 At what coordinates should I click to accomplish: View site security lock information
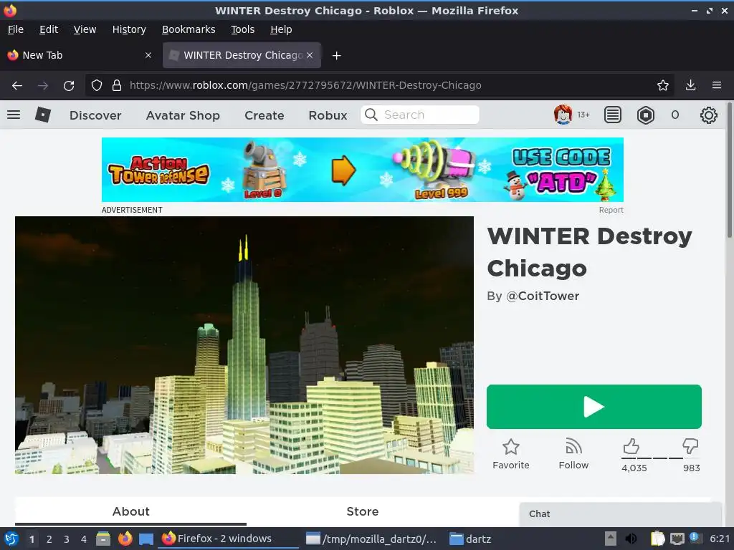click(x=117, y=86)
